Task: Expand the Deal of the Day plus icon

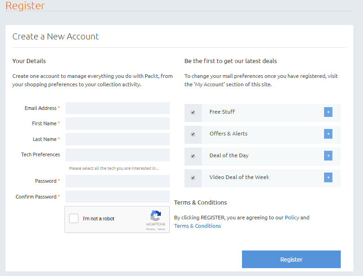Action: [x=328, y=155]
